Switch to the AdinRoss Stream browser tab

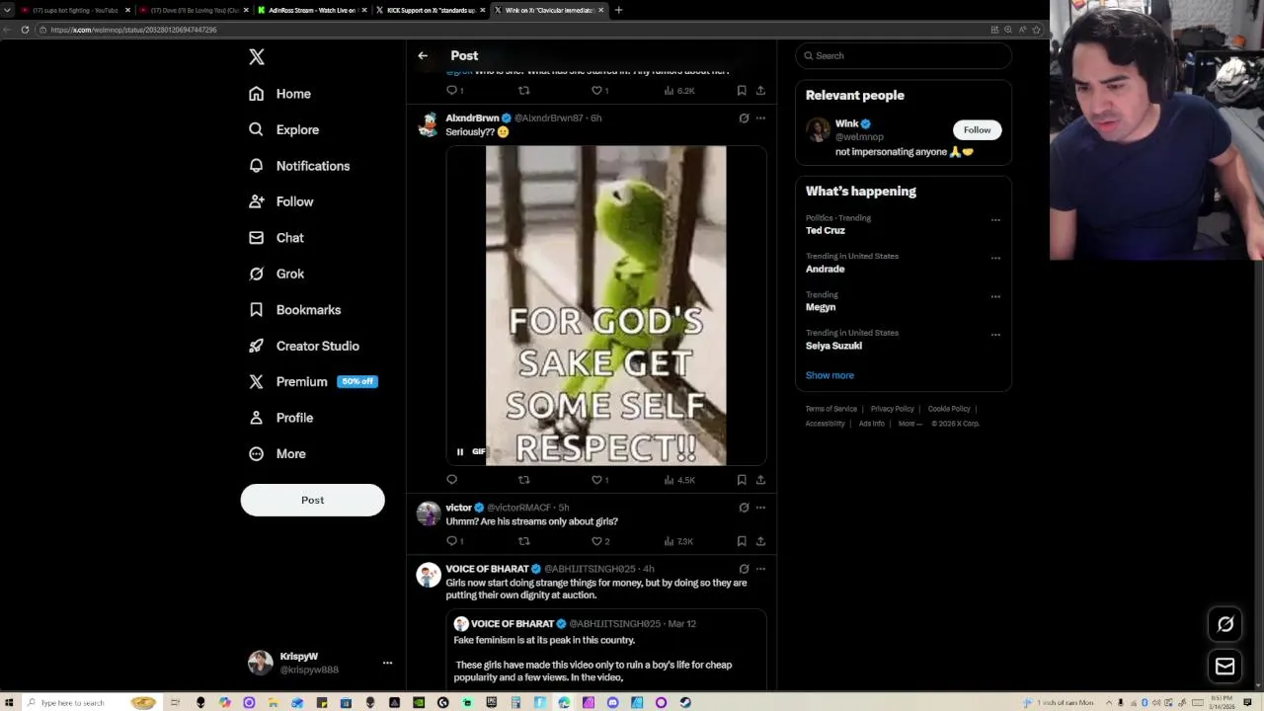311,10
